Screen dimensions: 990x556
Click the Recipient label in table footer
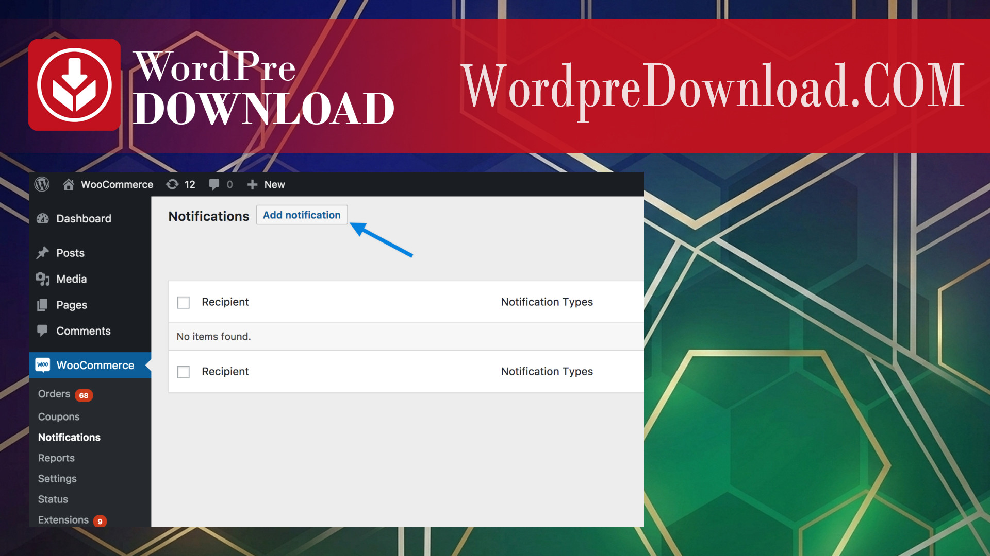pos(225,371)
